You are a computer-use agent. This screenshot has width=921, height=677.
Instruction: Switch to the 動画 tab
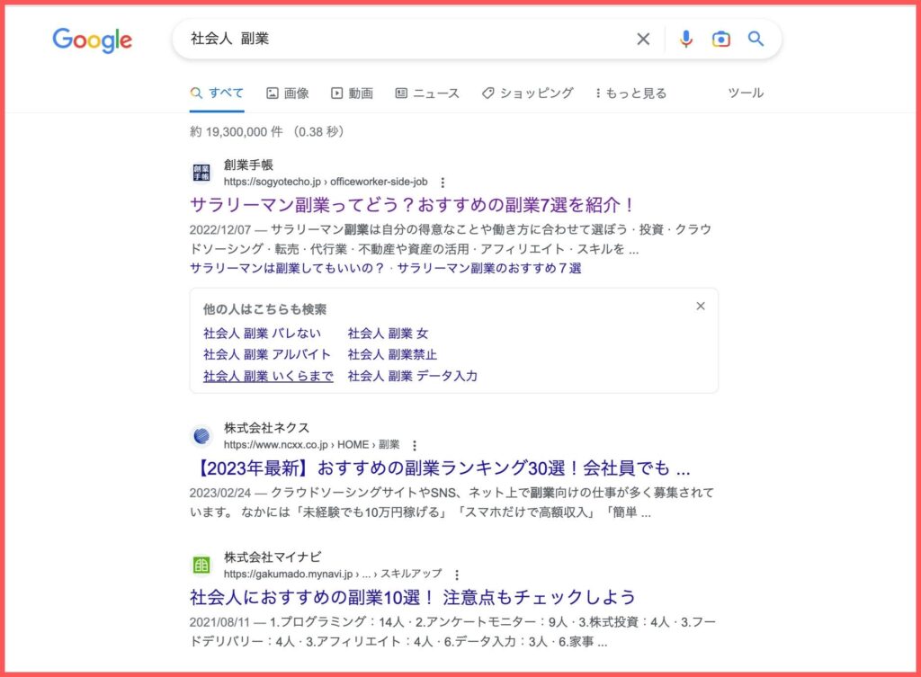352,93
